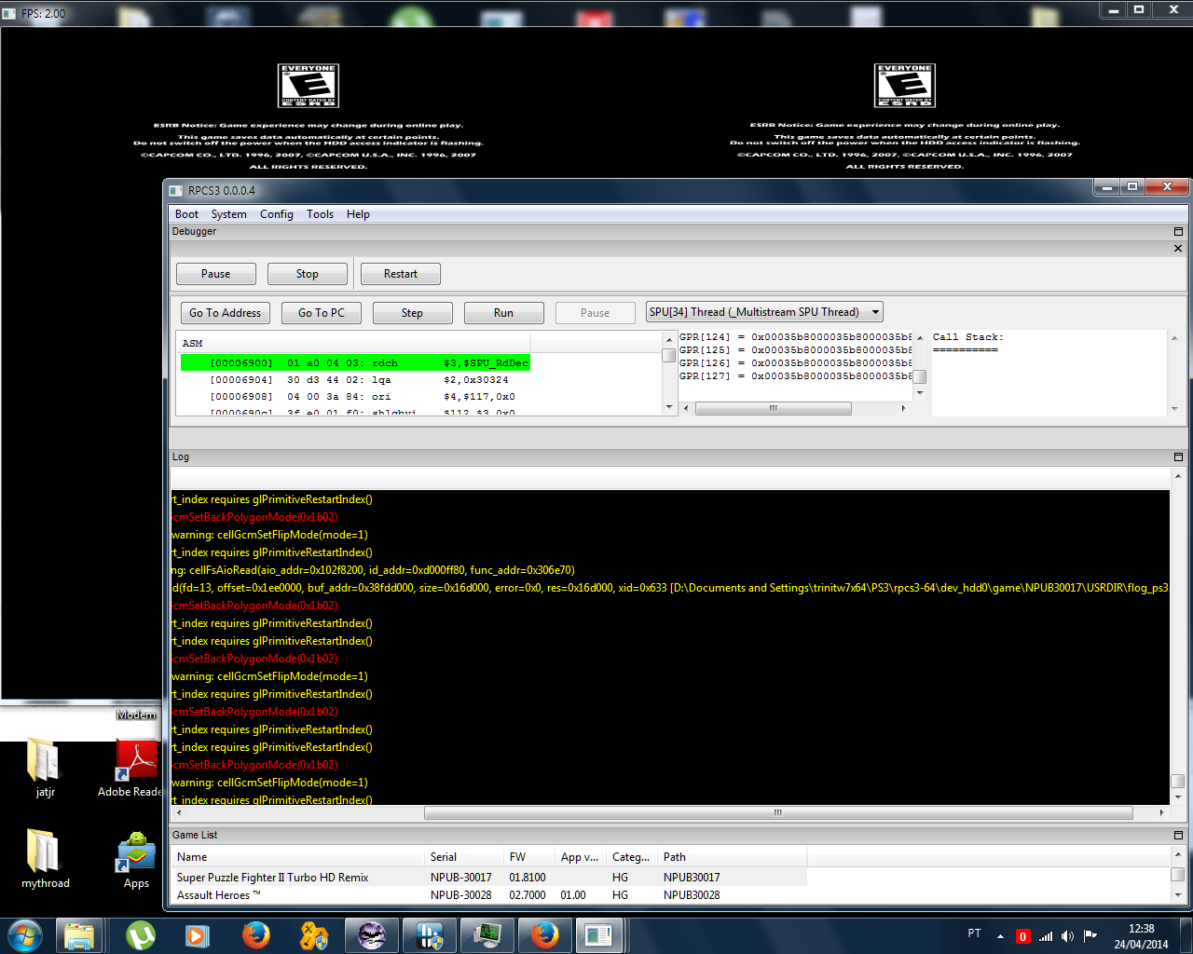Open uTorrent from the taskbar
This screenshot has height=954, width=1193.
(141, 934)
